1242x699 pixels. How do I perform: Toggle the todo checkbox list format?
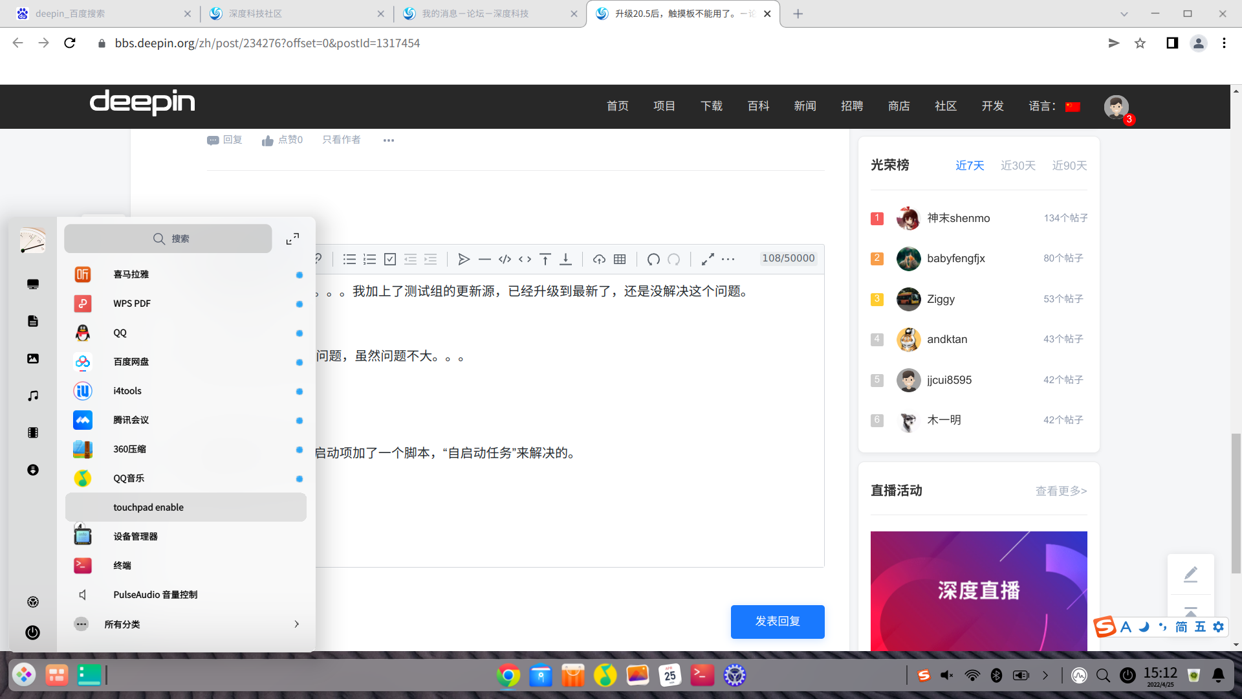390,260
